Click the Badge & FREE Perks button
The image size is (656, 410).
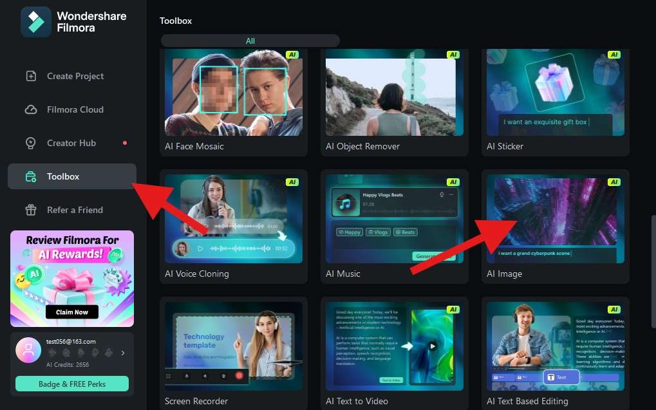click(x=72, y=384)
